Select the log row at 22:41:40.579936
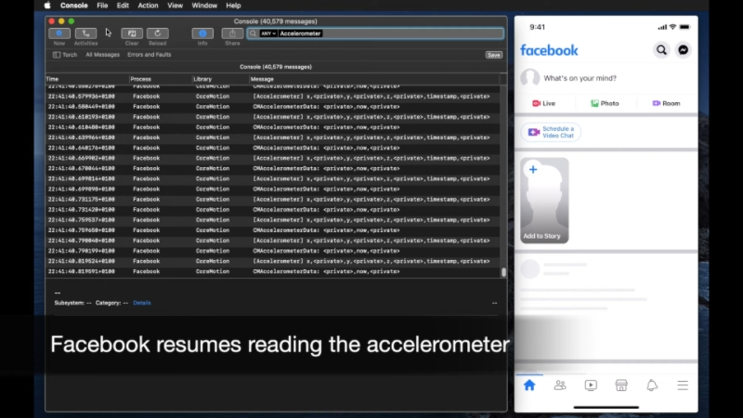This screenshot has width=743, height=418. click(272, 97)
